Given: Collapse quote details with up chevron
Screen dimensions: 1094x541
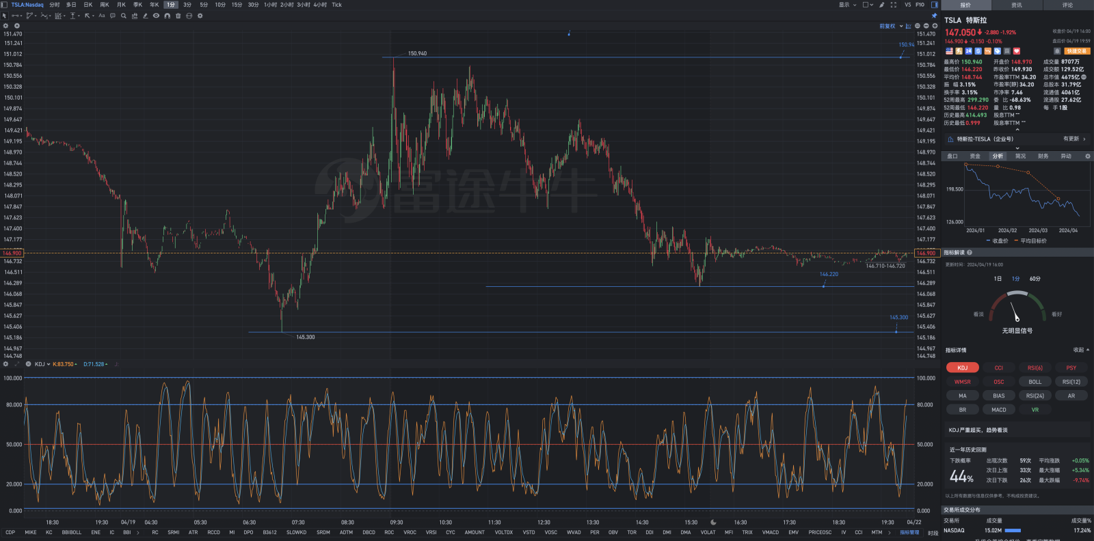Looking at the screenshot, I should click(1017, 129).
